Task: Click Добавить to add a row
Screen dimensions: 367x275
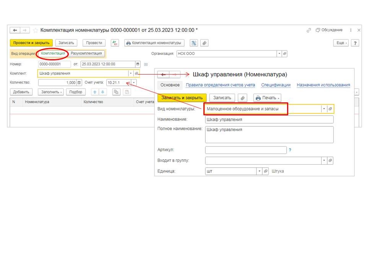Action: point(21,92)
